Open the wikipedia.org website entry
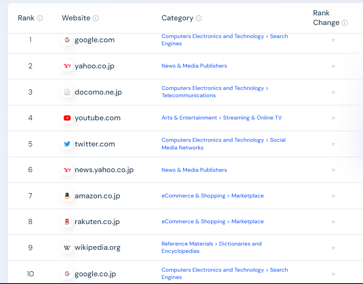 (97, 248)
